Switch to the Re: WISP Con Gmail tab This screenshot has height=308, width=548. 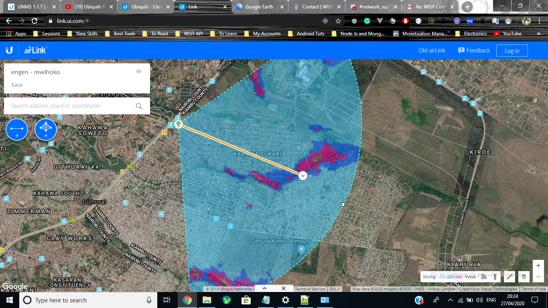click(431, 6)
